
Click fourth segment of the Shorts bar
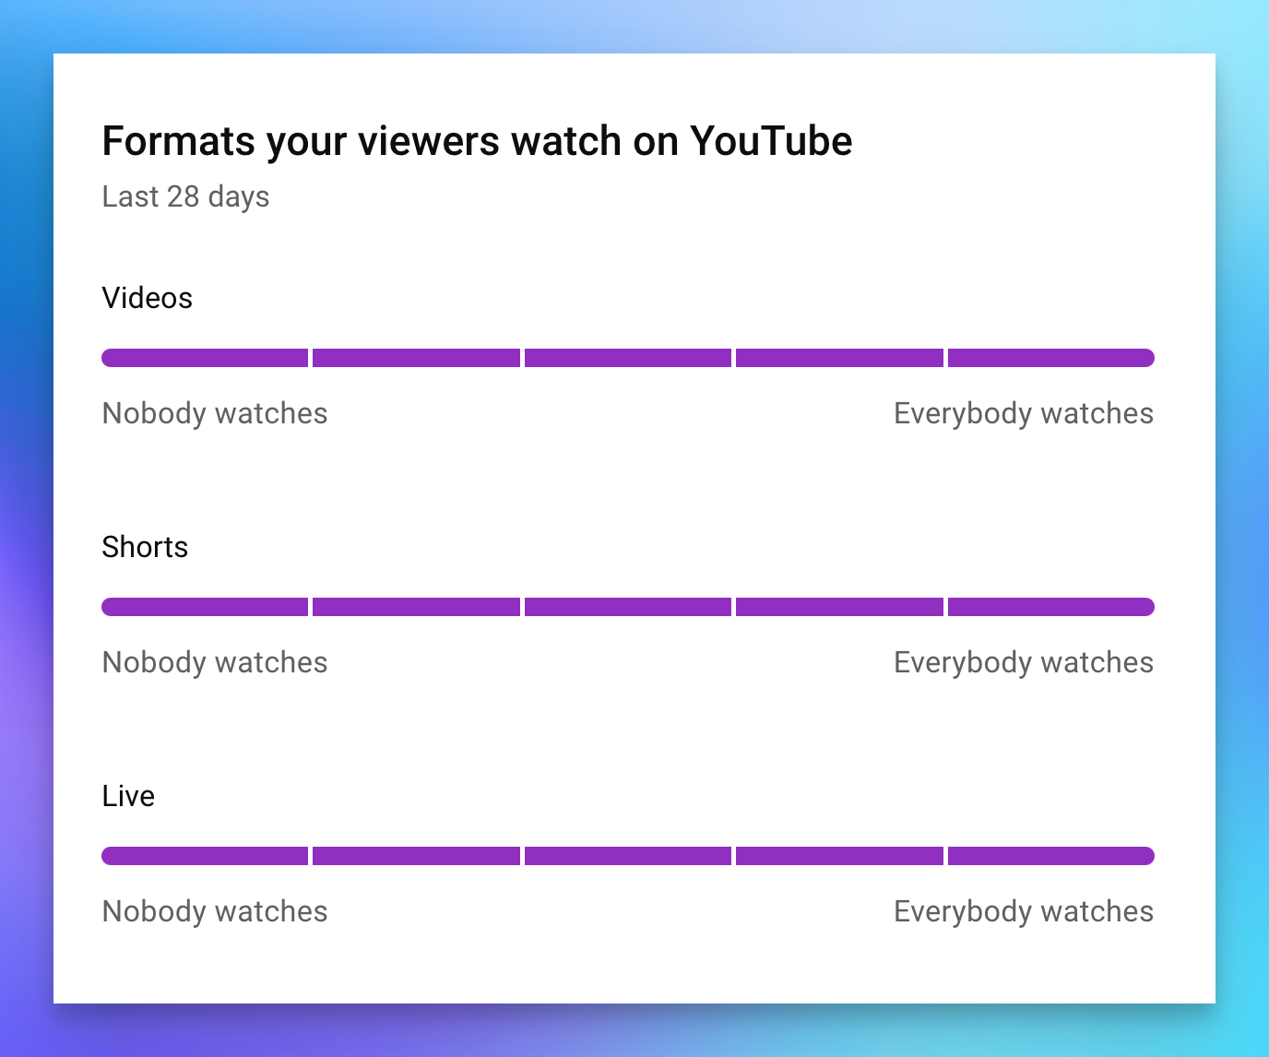point(839,607)
